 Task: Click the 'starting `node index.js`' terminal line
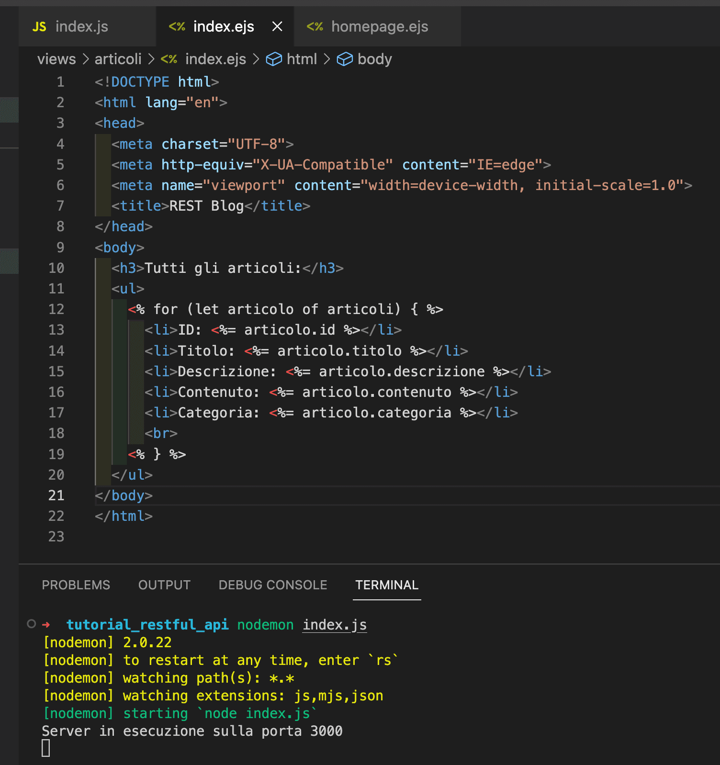pos(219,713)
